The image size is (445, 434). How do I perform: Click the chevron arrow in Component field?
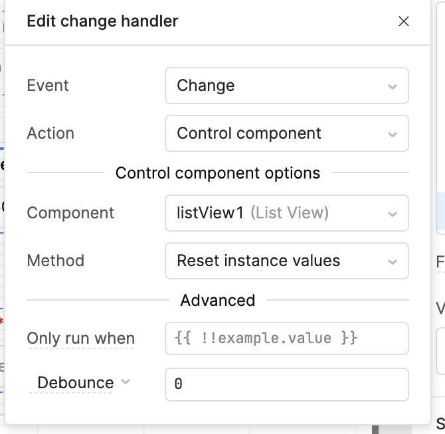(393, 214)
